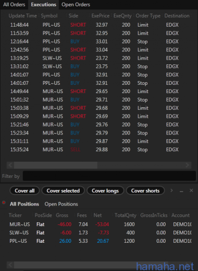
Task: Click the 20.67 net value
Action: click(103, 241)
